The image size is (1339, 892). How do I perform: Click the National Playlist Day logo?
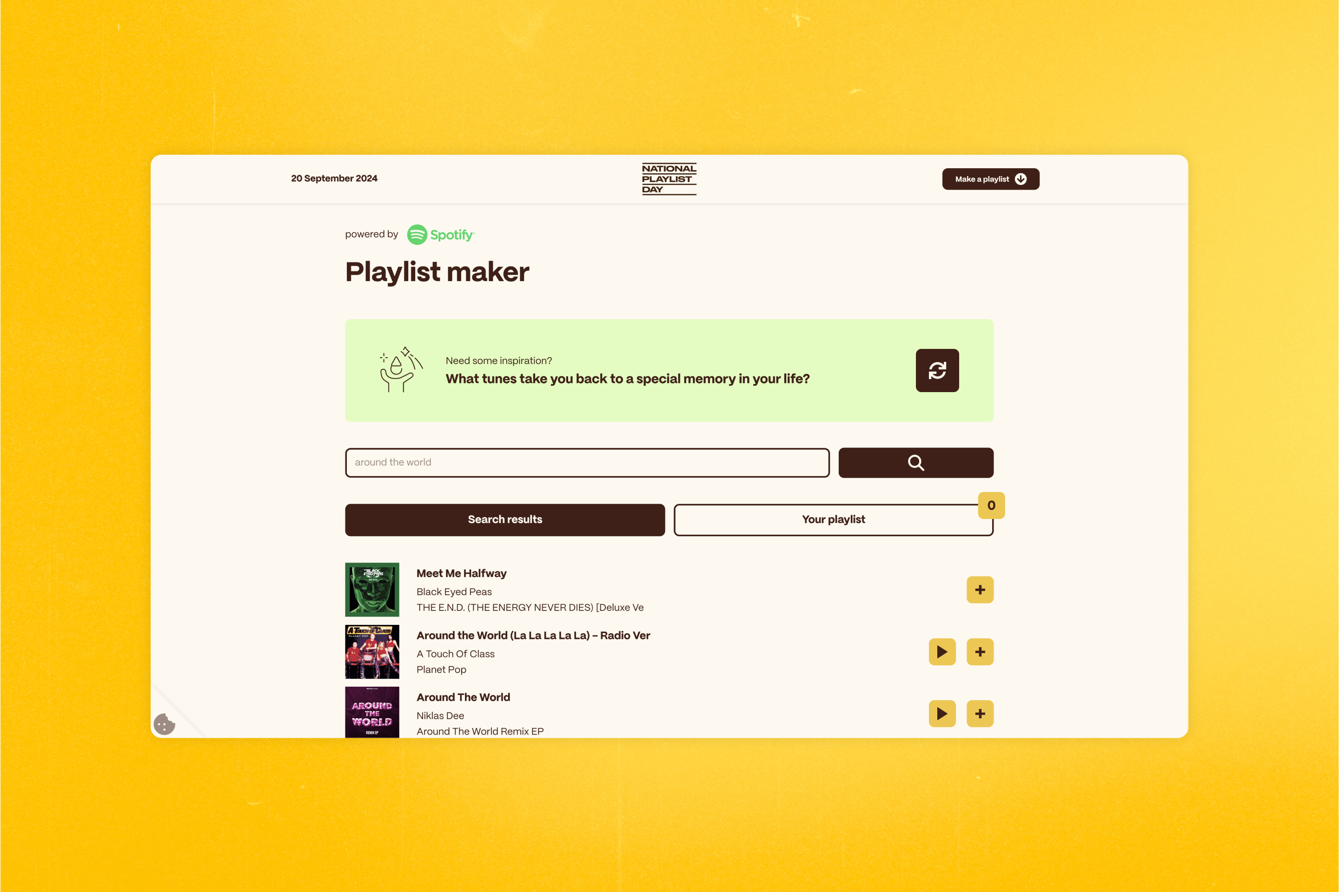pos(669,179)
